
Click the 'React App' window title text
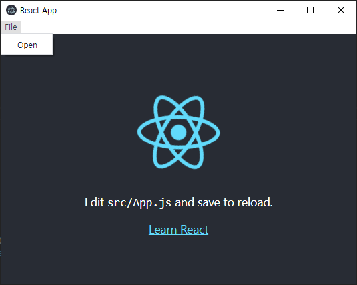(38, 11)
